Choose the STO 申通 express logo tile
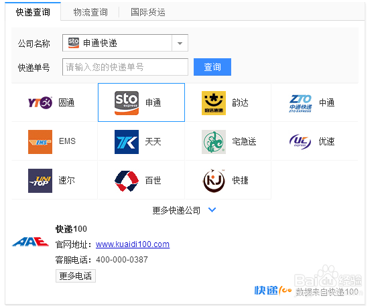The height and width of the screenshot is (306, 384). pos(127,103)
